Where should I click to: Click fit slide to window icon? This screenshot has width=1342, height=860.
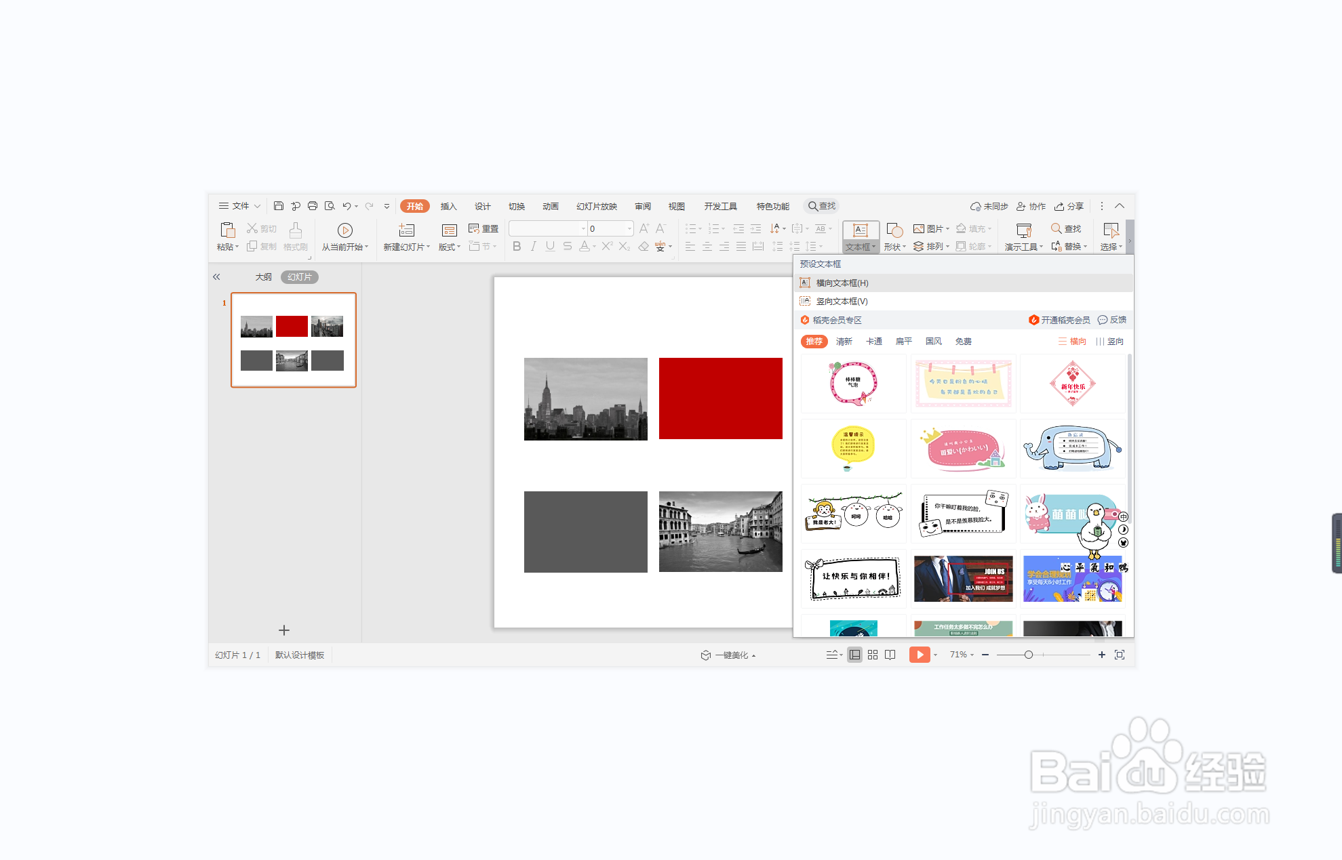[x=1120, y=655]
